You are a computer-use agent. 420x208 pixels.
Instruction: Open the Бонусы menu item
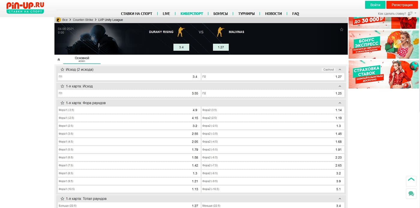coord(220,14)
